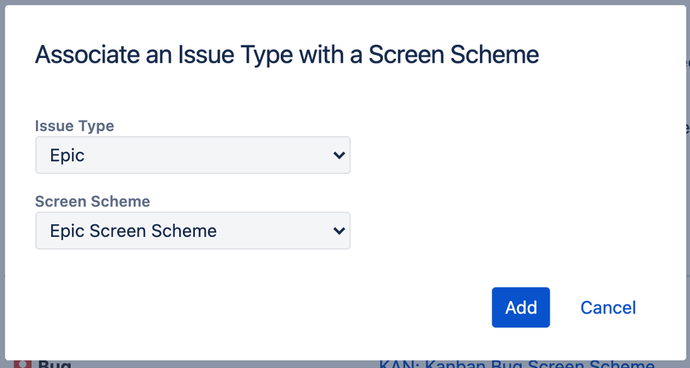
Task: Click the Issue Type field label
Action: click(x=75, y=126)
